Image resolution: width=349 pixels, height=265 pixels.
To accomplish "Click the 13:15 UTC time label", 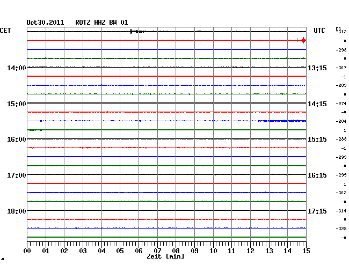I will (x=317, y=68).
